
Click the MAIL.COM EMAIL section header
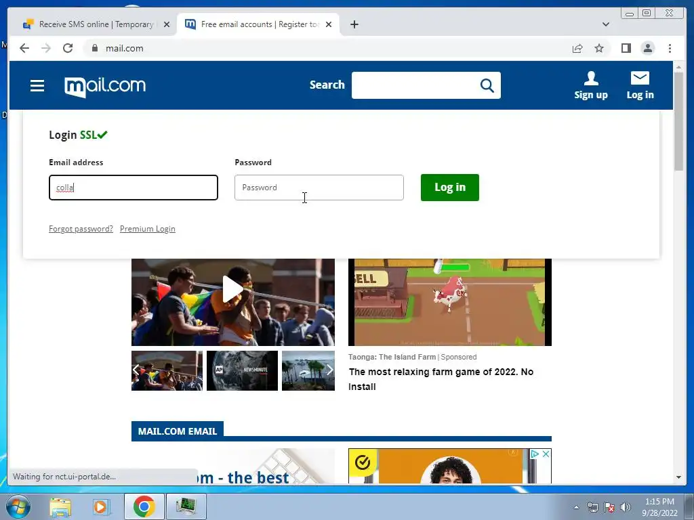(178, 431)
